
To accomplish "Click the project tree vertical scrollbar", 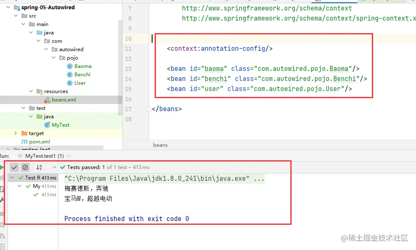I will tap(120, 68).
